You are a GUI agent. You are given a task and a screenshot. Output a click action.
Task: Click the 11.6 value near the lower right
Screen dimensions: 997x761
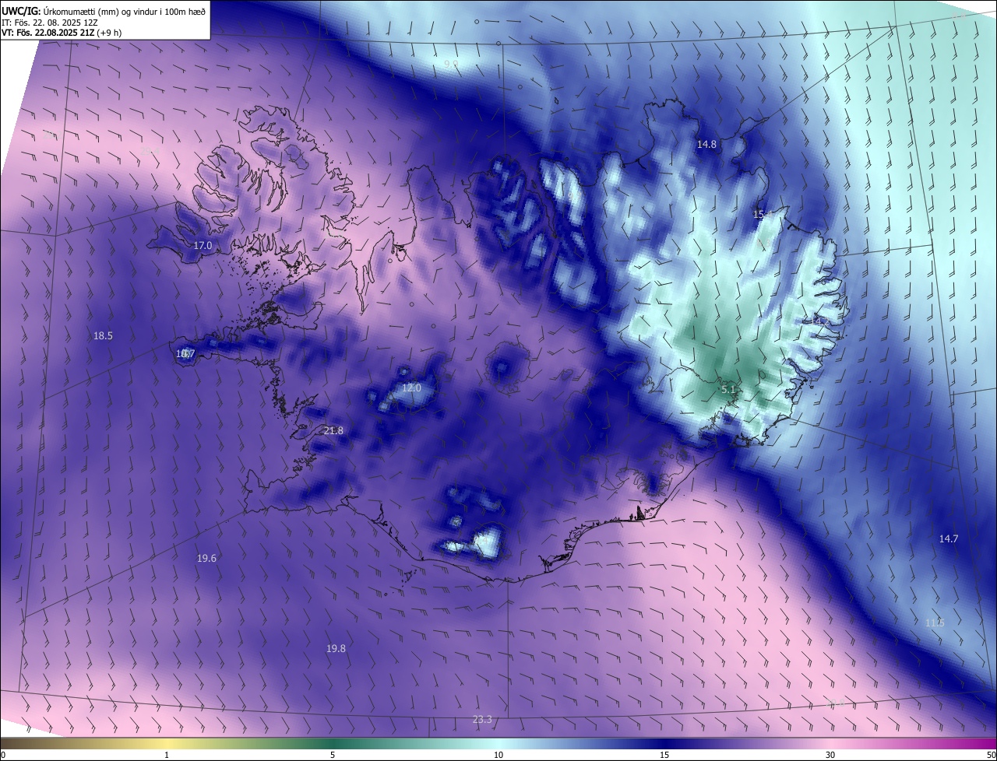[935, 622]
